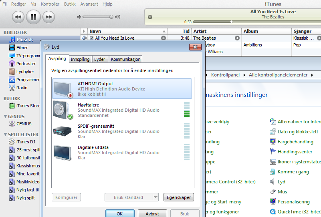The image size is (321, 217).
Task: Skip to previous track in iTunes
Action: [x=18, y=17]
